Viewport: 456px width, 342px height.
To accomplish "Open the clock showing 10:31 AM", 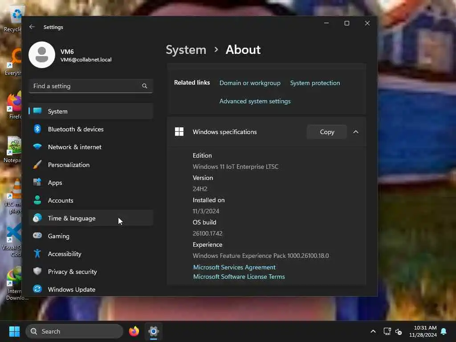I will [423, 331].
